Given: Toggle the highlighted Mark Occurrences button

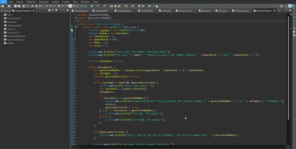Looking at the screenshot, I should pyautogui.click(x=70, y=6).
